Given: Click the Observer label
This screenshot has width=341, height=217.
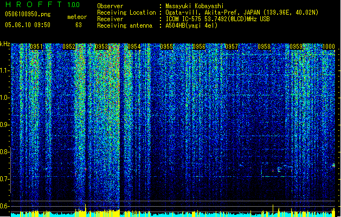Looking at the screenshot, I should click(110, 6).
